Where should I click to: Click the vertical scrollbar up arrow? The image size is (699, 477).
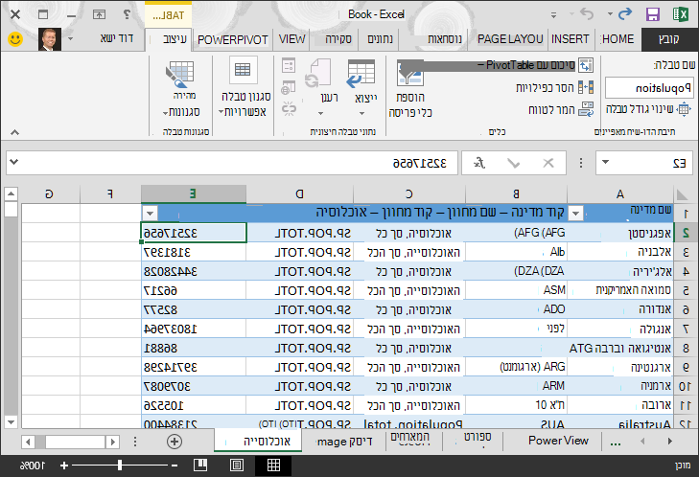11,193
